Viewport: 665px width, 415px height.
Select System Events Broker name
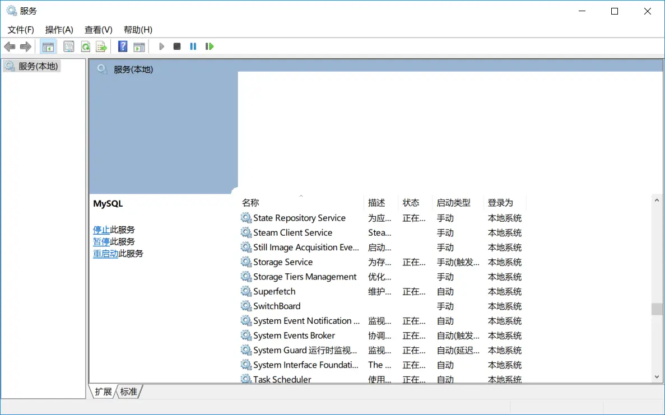[x=294, y=335]
